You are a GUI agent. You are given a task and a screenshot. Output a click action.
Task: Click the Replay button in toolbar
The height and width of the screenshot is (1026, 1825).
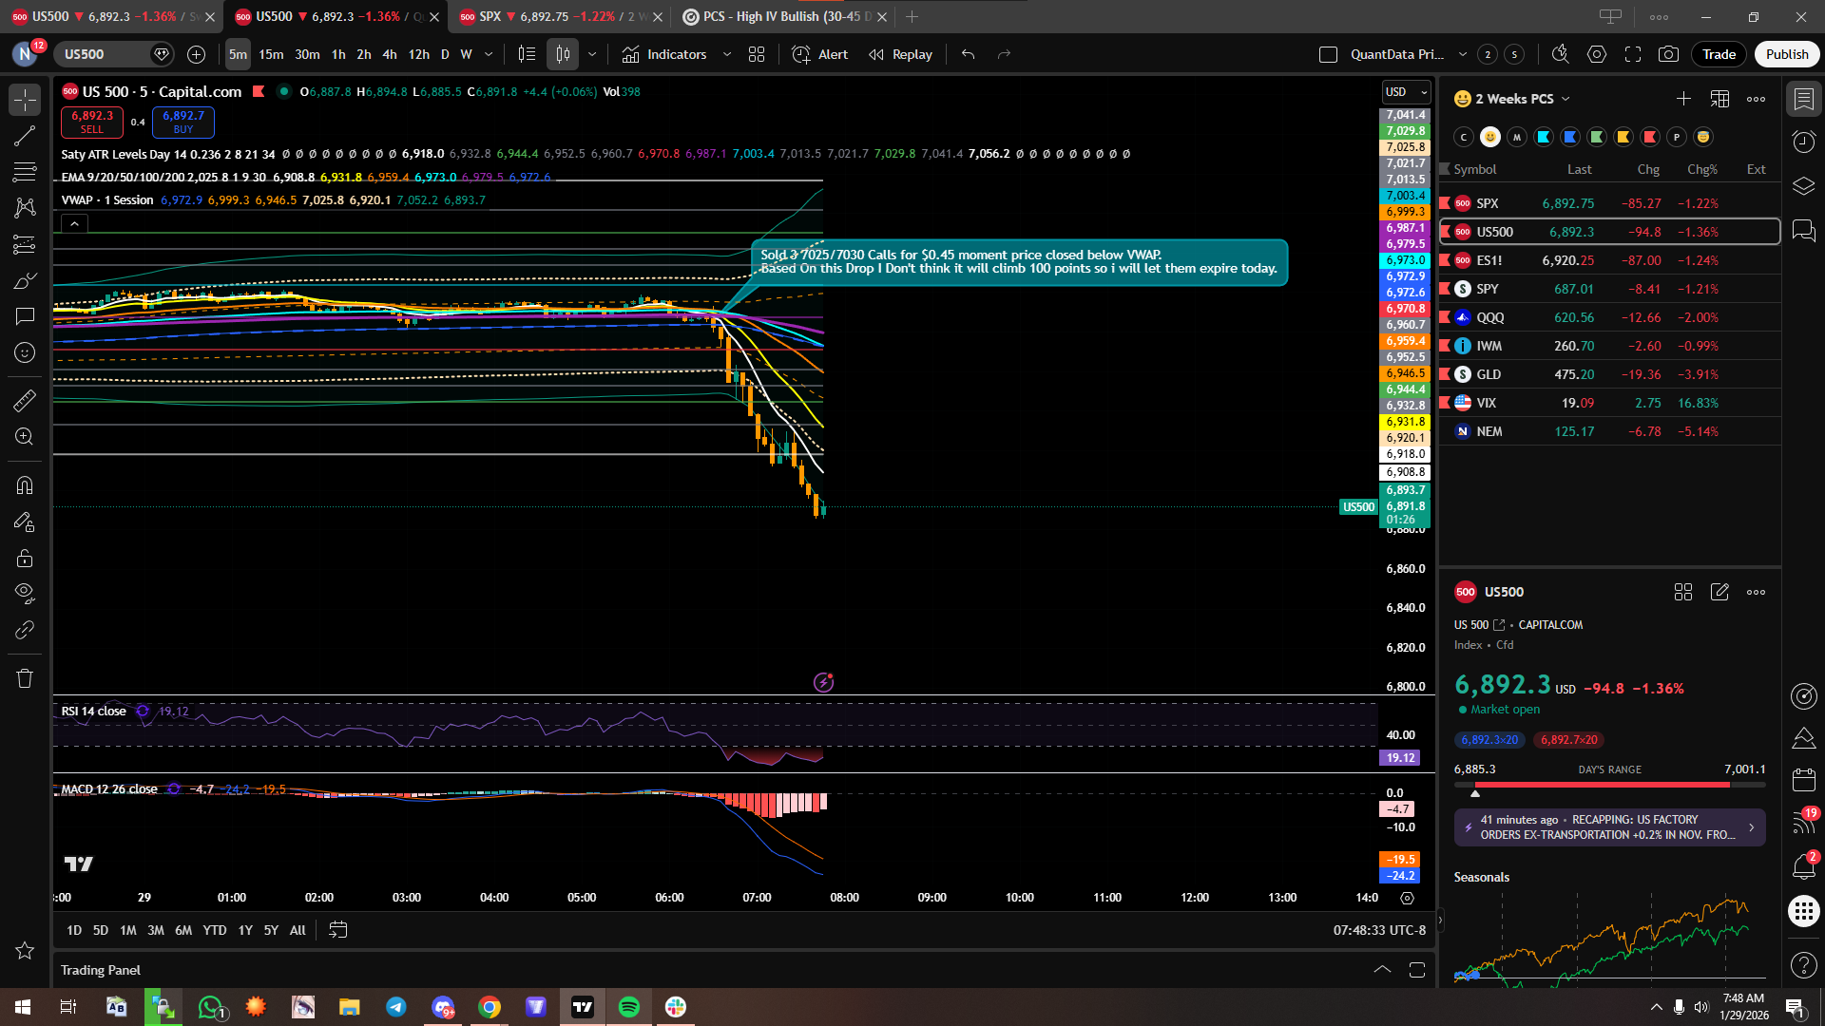pos(900,54)
